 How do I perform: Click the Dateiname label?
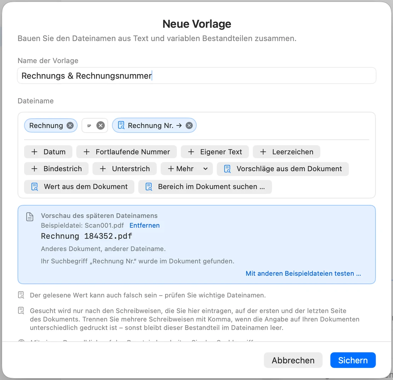35,101
